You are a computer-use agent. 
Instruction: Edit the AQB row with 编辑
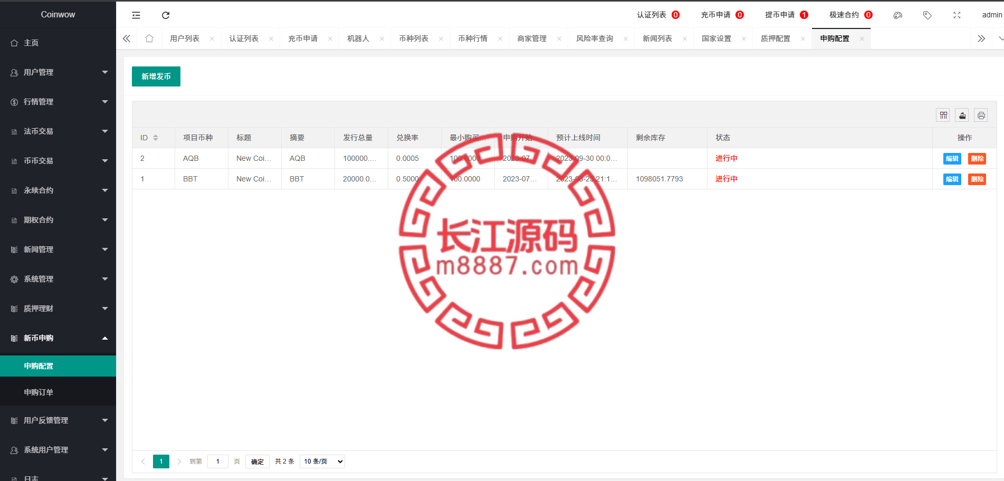(x=952, y=159)
